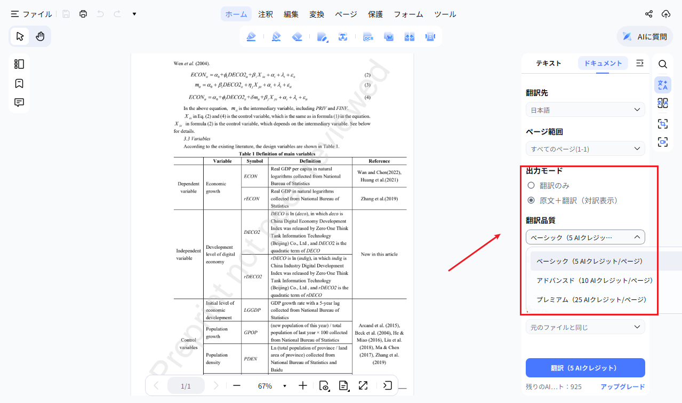Image resolution: width=682 pixels, height=403 pixels.
Task: Open the share icon at top right
Action: click(649, 14)
